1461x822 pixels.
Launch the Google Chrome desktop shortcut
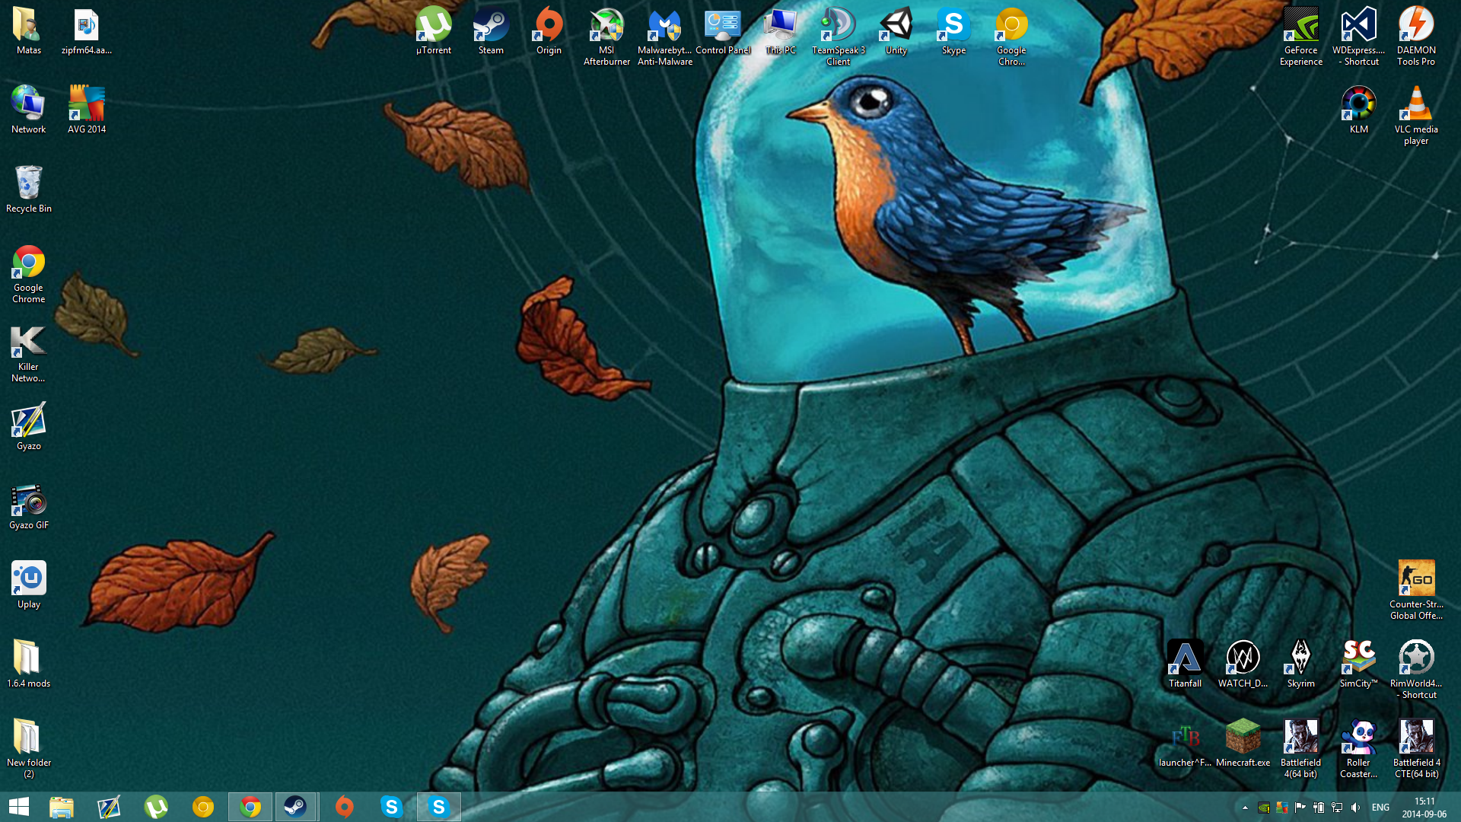click(29, 274)
